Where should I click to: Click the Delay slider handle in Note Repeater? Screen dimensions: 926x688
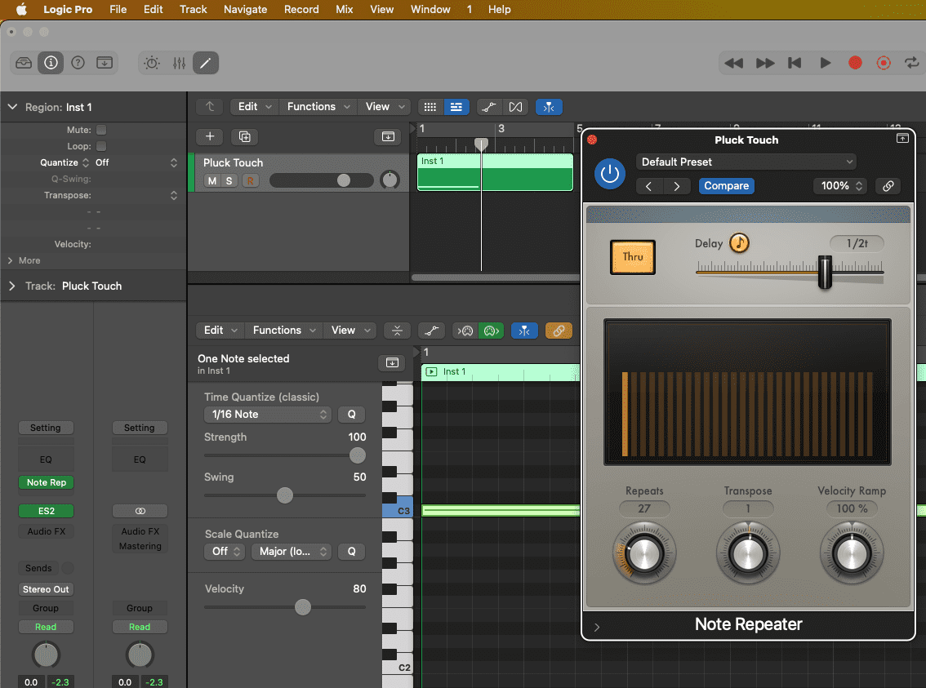825,273
